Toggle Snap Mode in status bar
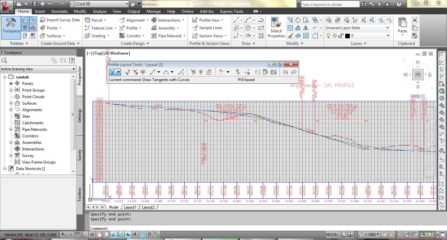 coord(70,234)
